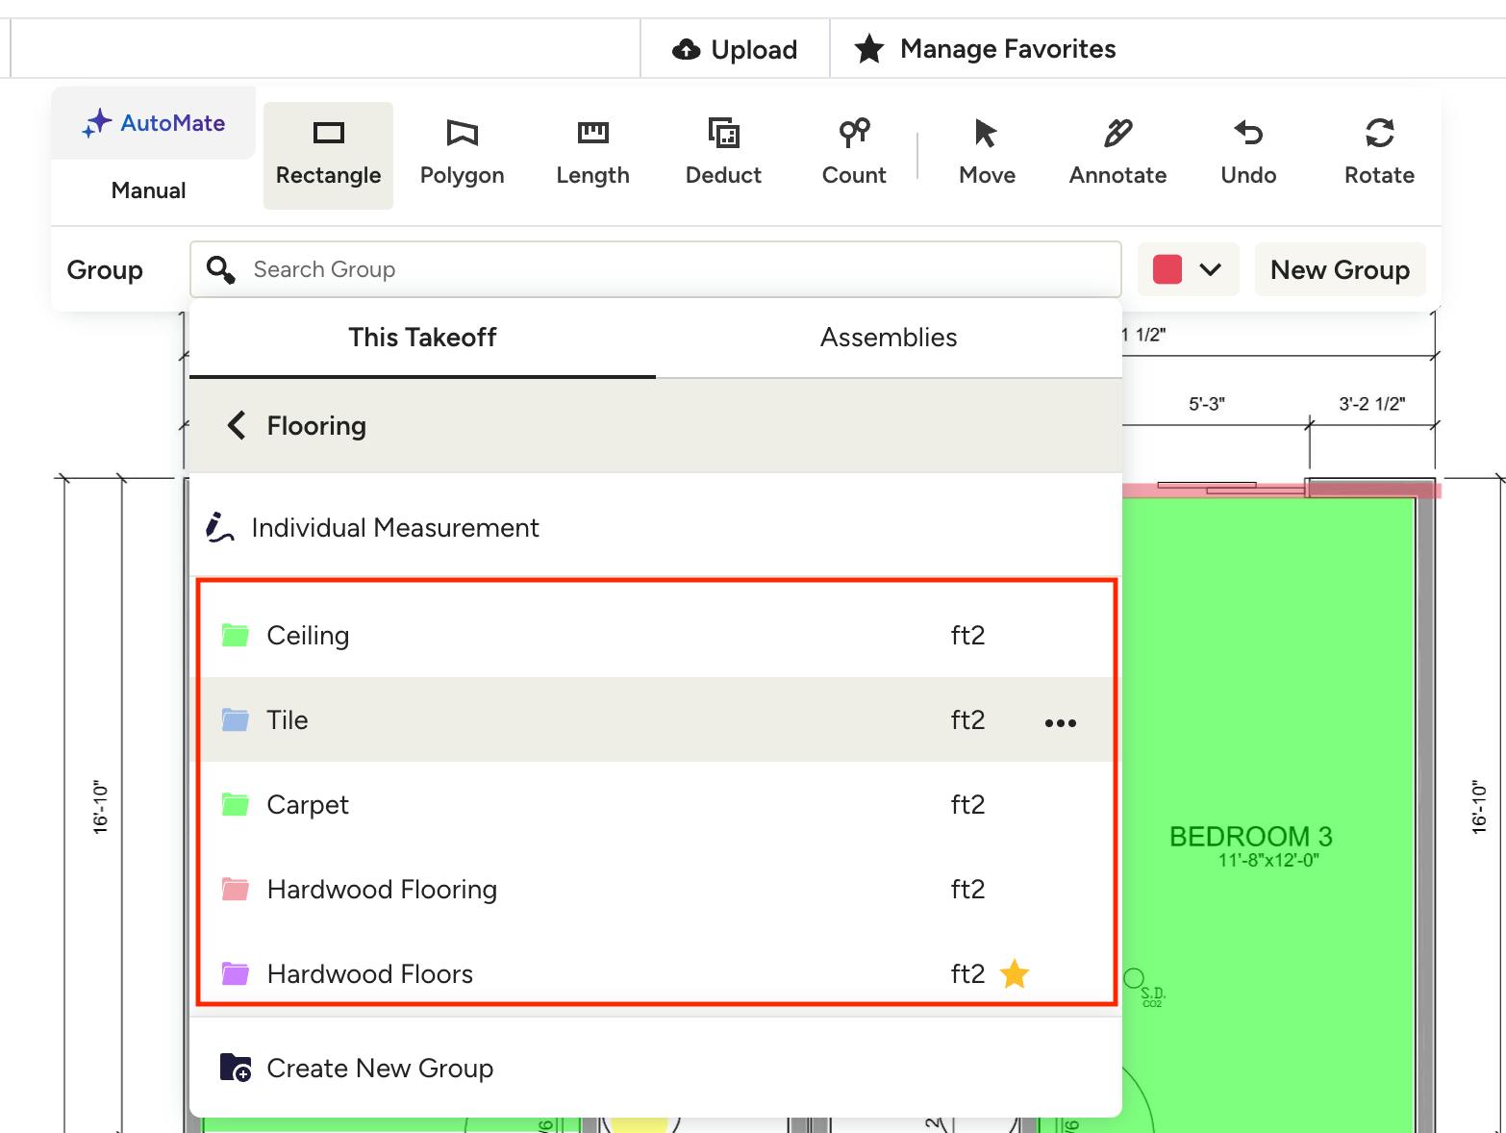Click the red color swatch
This screenshot has height=1133, width=1506.
1167,270
